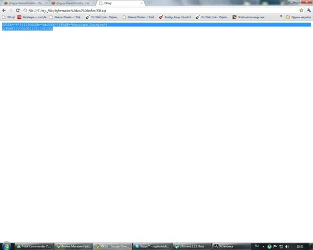This screenshot has height=250, width=313.
Task: Open the first Demon Hunter bookmark
Action: [x=66, y=17]
